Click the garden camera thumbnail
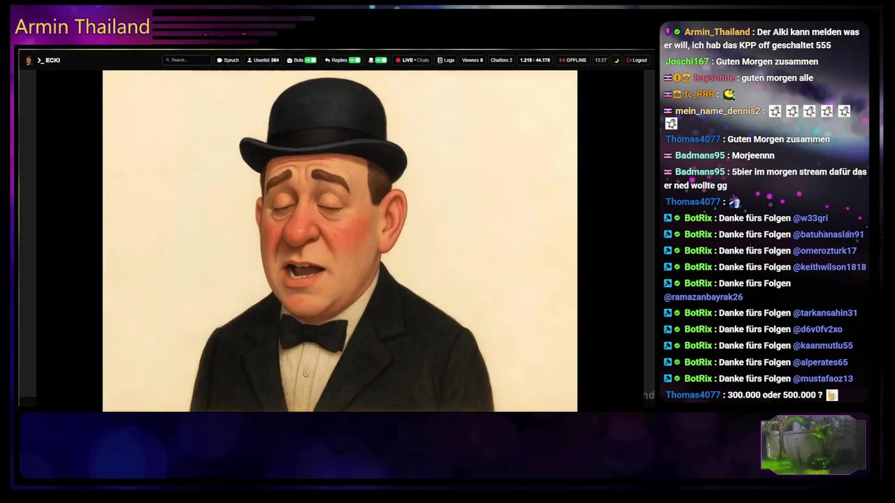The image size is (895, 503). [813, 444]
